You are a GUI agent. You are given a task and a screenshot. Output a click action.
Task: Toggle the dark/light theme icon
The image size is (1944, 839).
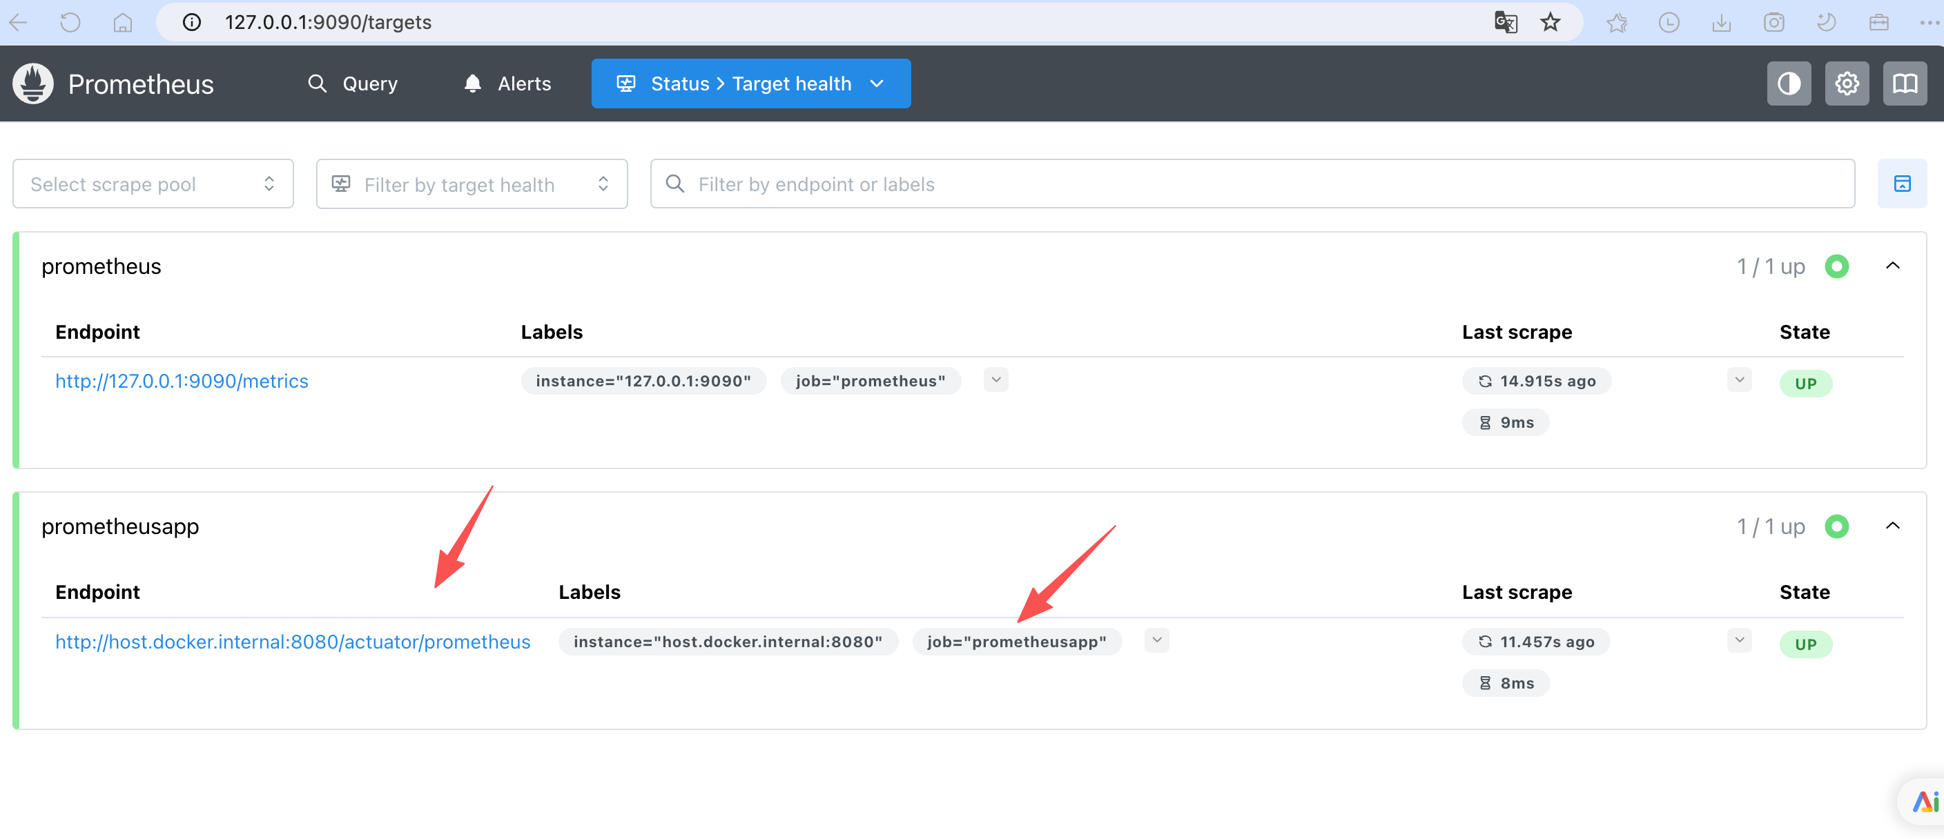click(1788, 83)
